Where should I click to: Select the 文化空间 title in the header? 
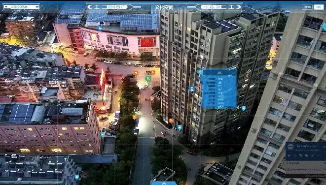164,7
